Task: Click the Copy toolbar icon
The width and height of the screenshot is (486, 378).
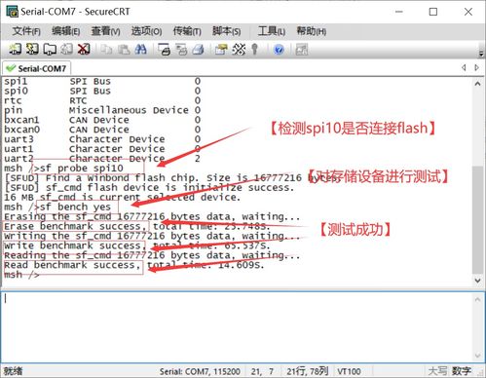Action: [x=106, y=50]
